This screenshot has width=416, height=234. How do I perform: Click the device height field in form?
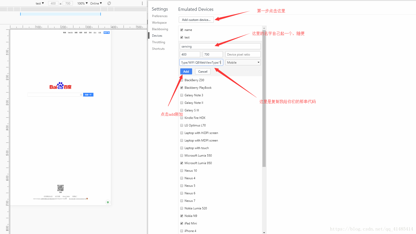(x=213, y=54)
